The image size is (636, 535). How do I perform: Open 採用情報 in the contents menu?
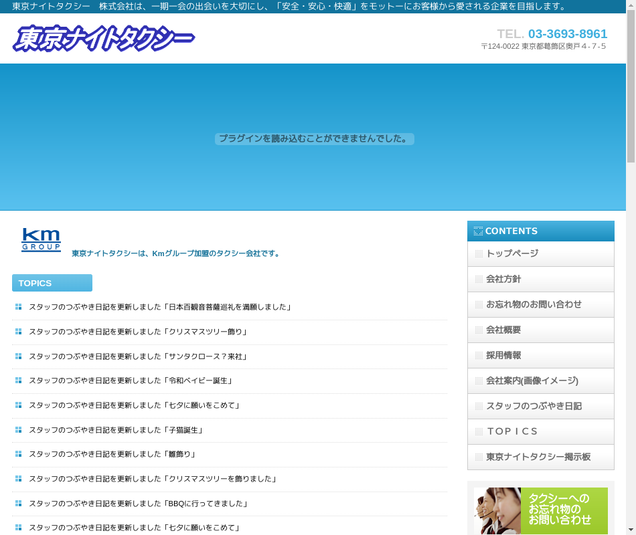[x=541, y=356]
